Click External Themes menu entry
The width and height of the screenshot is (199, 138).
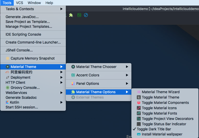tap(99, 97)
